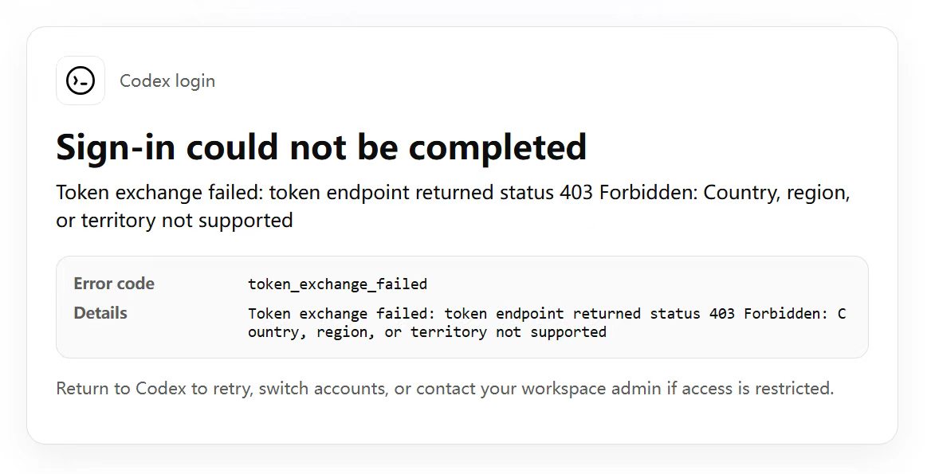Click the monospace Details error message text
931x474 pixels.
pos(547,322)
